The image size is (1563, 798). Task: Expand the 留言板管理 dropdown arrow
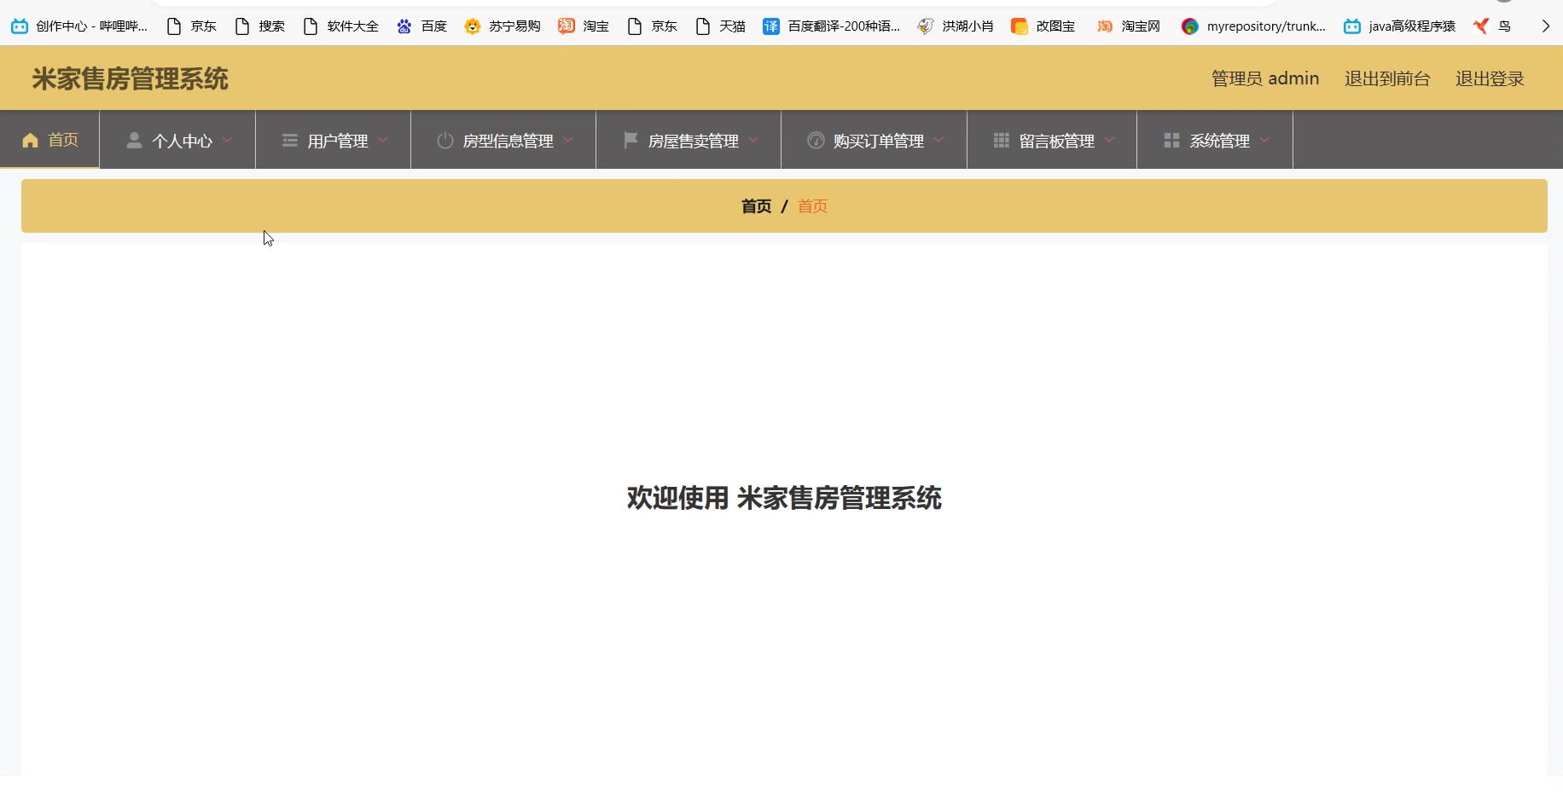coord(1109,140)
